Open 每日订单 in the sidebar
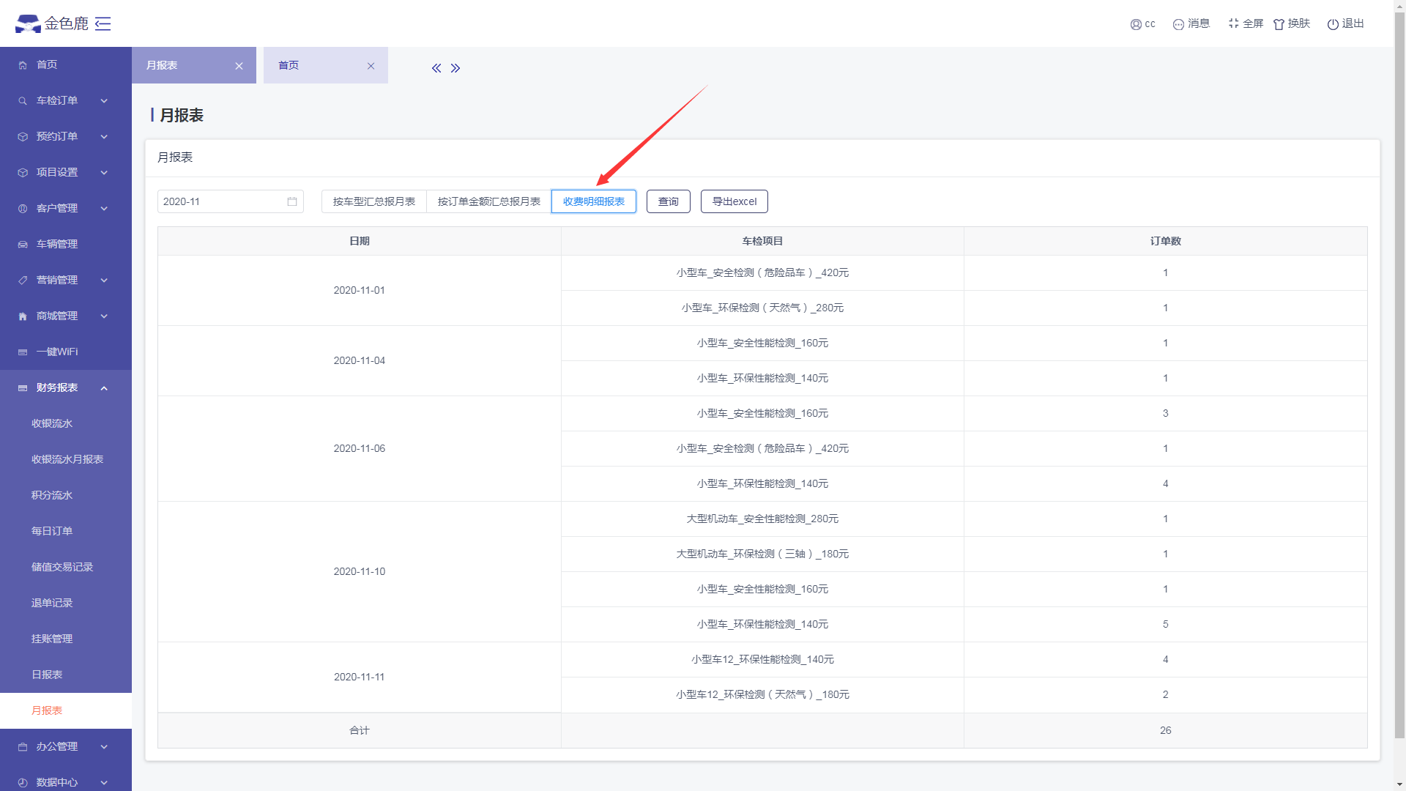 pyautogui.click(x=66, y=531)
